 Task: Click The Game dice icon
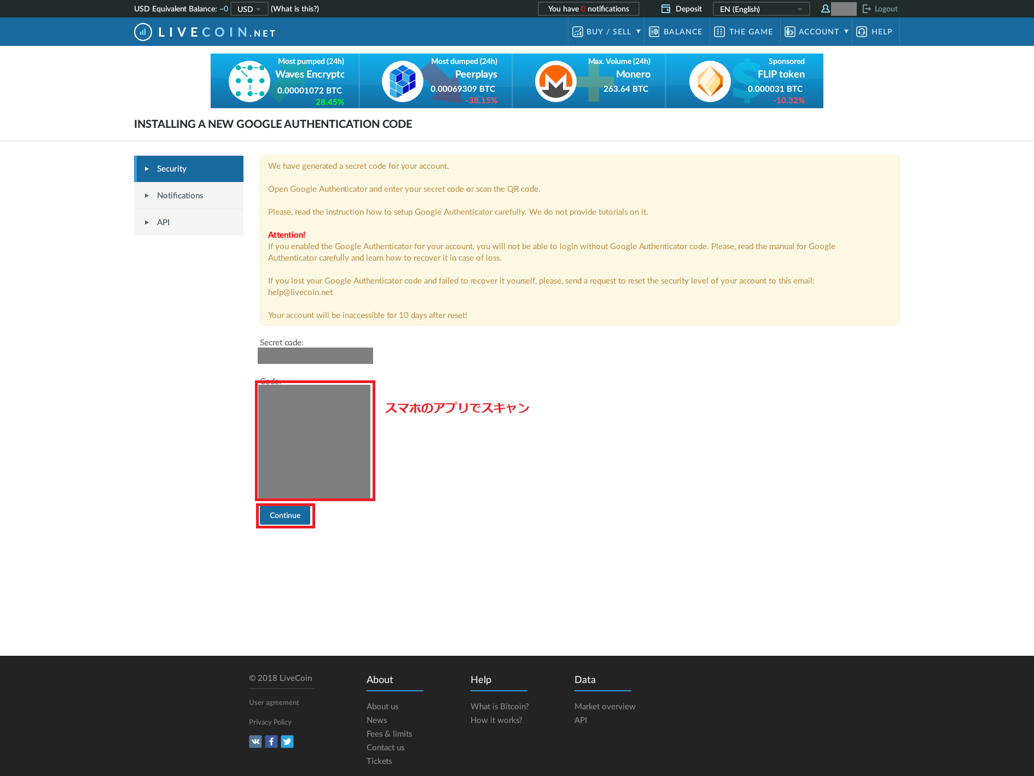pyautogui.click(x=719, y=32)
